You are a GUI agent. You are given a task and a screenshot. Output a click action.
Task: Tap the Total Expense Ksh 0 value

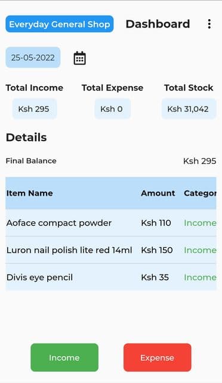(x=112, y=109)
